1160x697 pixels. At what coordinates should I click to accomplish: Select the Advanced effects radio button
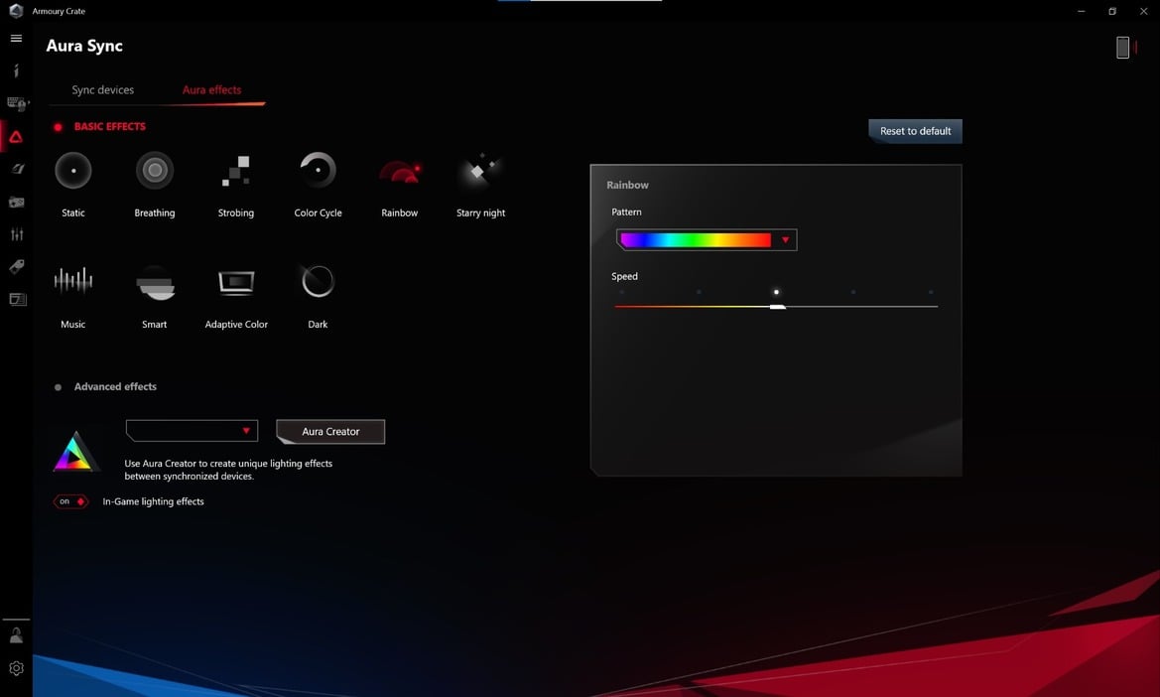58,387
